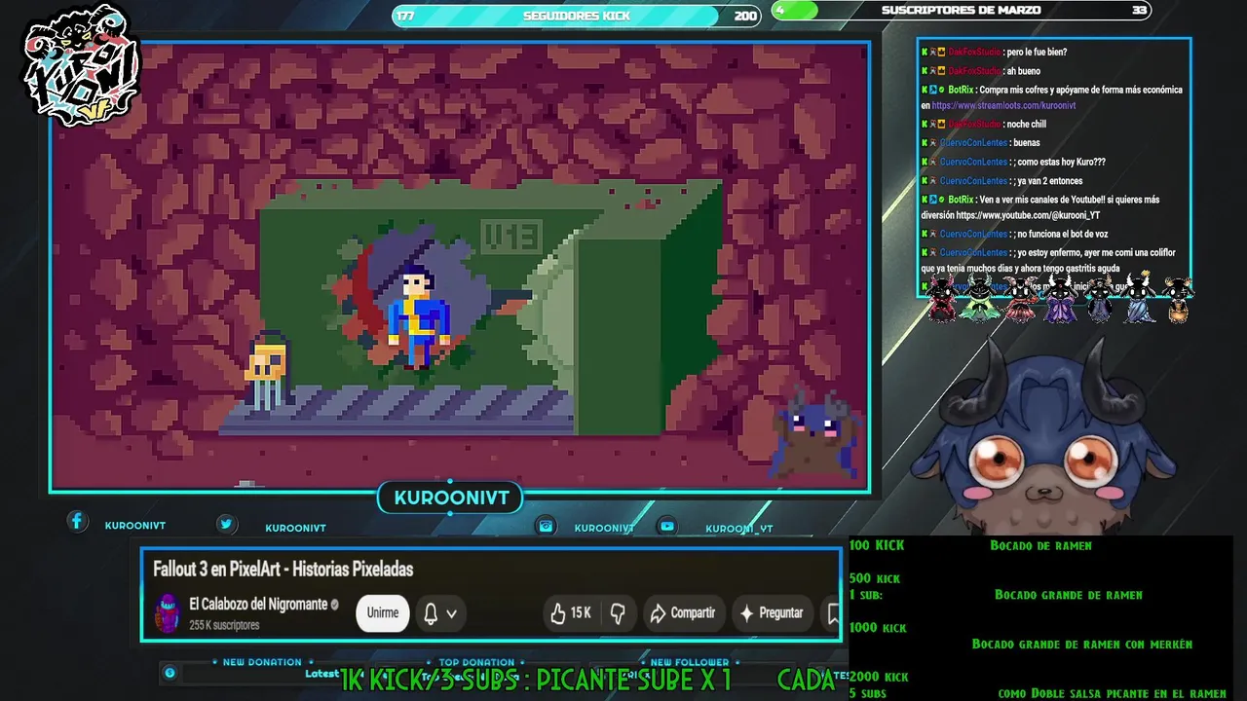Click the Top Donation label

coord(476,662)
